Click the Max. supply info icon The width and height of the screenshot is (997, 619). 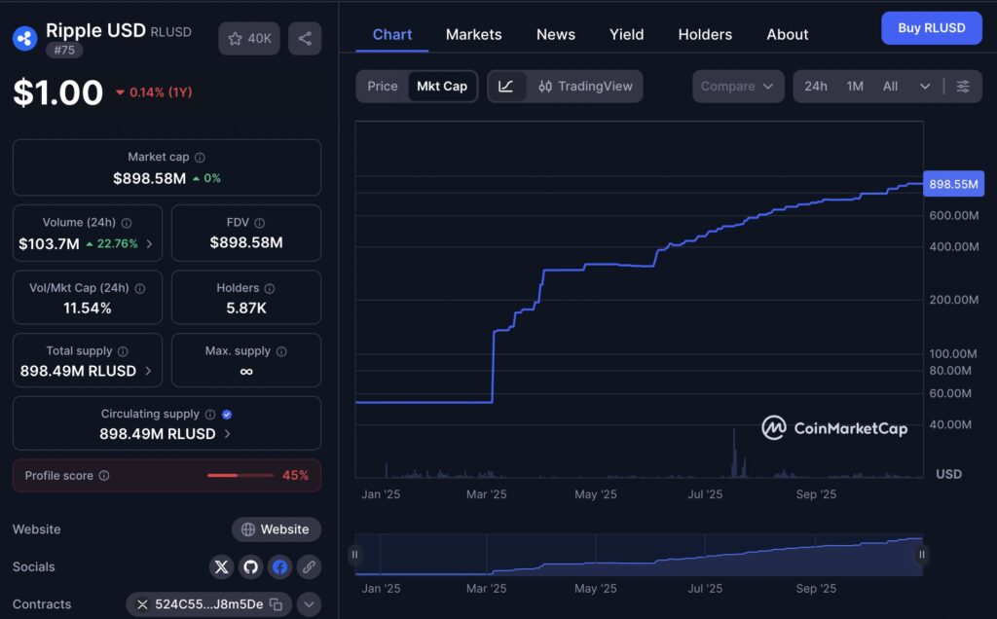point(281,351)
